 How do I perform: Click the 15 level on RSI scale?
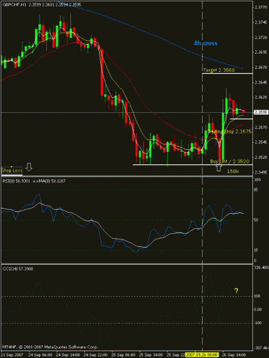point(256,250)
